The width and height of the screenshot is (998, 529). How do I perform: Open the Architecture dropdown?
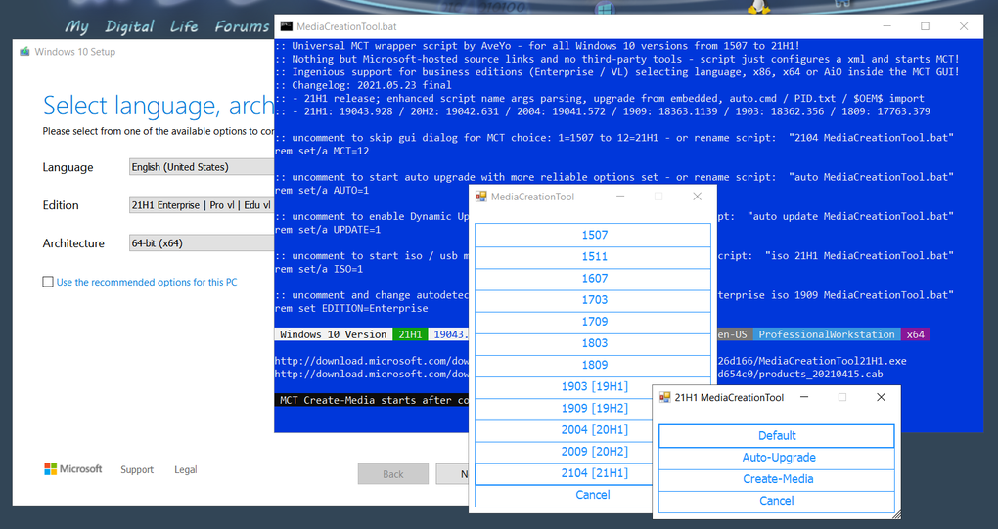202,242
